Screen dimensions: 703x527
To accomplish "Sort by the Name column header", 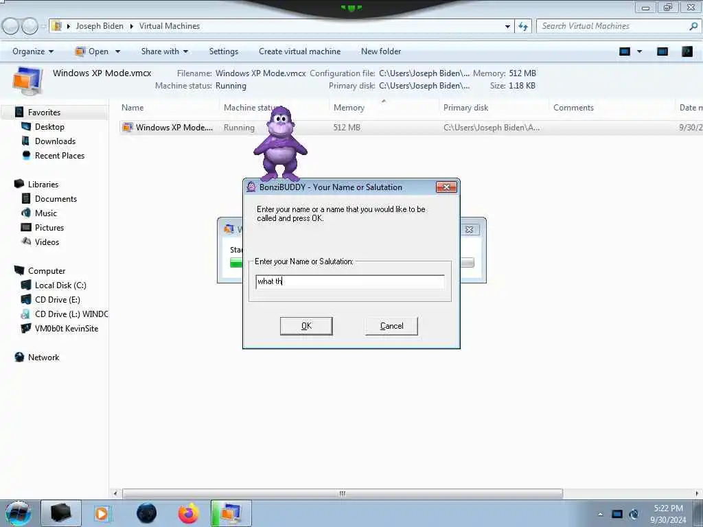I will click(132, 108).
